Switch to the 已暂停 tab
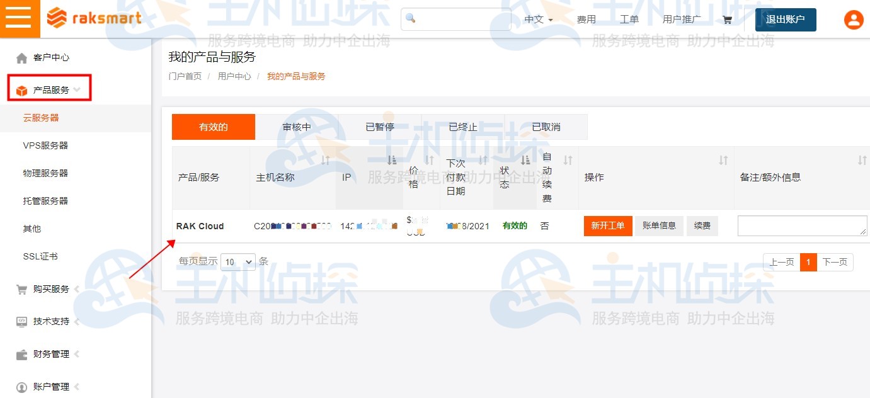 [380, 127]
